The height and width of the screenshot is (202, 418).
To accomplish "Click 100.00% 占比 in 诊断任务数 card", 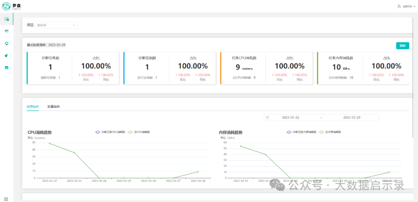I will (96, 66).
